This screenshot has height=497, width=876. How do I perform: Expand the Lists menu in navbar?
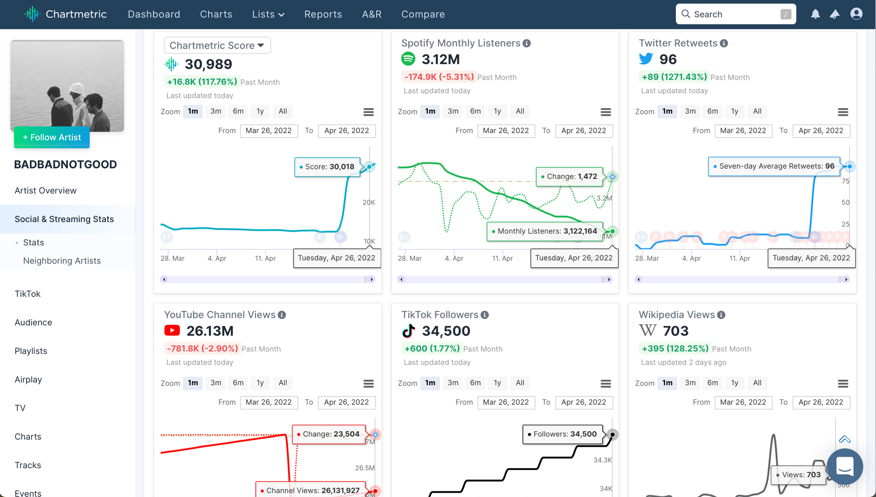click(268, 14)
